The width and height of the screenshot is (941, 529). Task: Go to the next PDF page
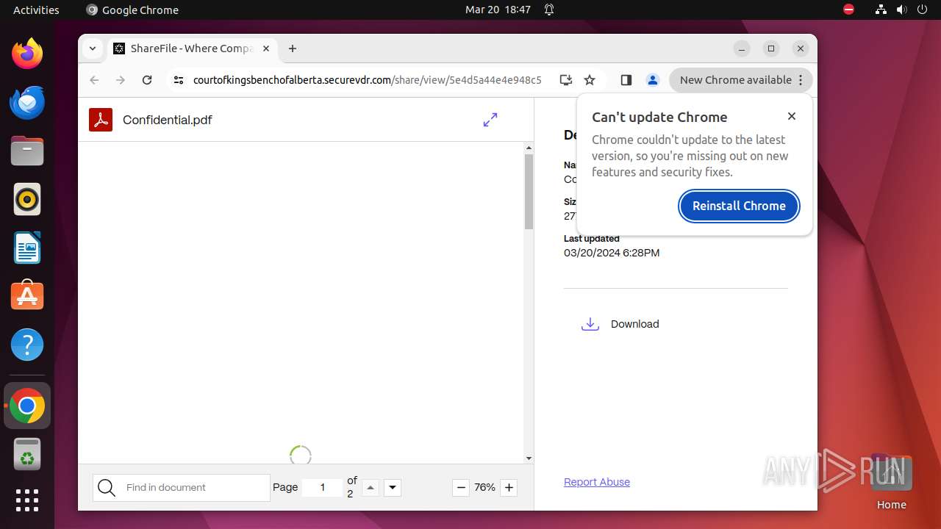tap(393, 488)
